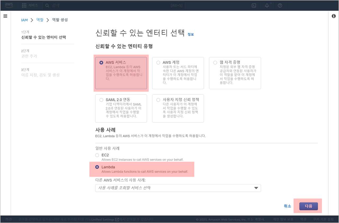Choose the Lambda use case
The height and width of the screenshot is (223, 339).
pyautogui.click(x=97, y=167)
